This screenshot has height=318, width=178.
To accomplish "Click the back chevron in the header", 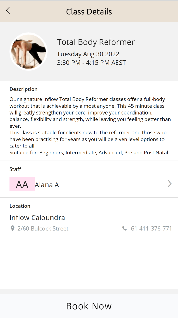I will point(8,11).
